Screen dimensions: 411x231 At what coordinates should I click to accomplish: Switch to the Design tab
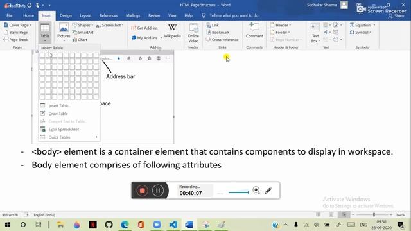tap(66, 15)
